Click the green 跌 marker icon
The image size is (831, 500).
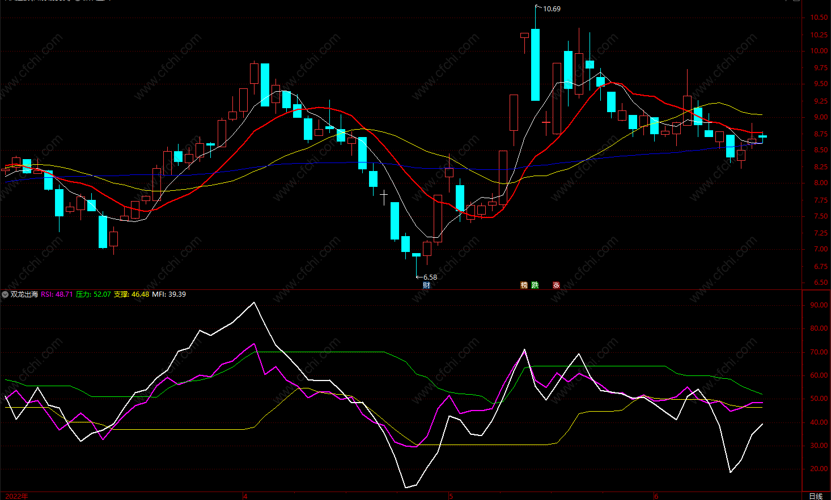click(x=535, y=285)
